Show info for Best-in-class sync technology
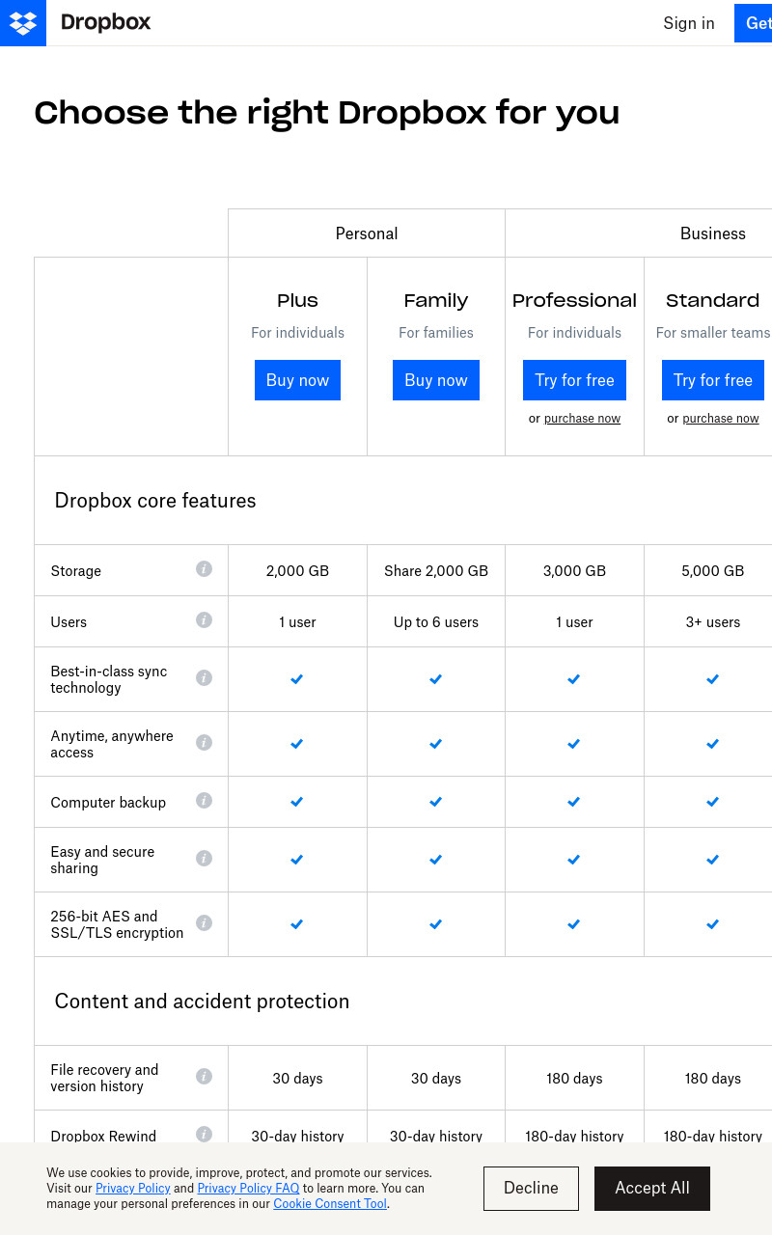Viewport: 772px width, 1235px height. click(204, 677)
